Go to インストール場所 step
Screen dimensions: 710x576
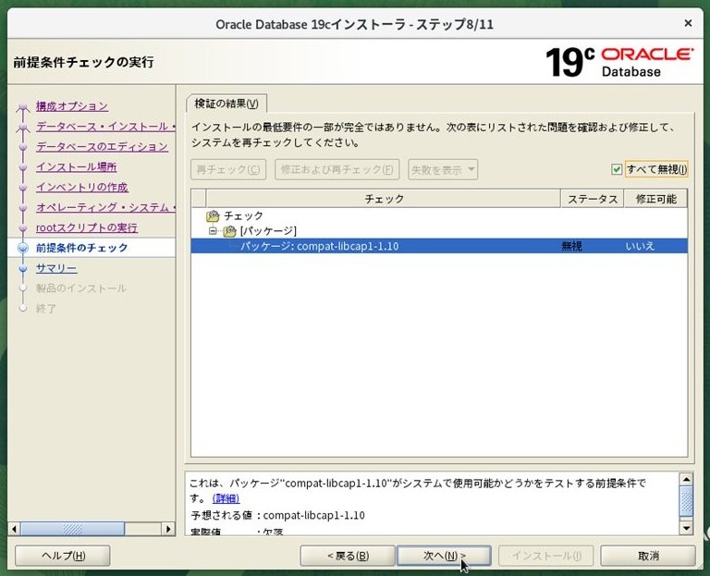click(x=77, y=167)
